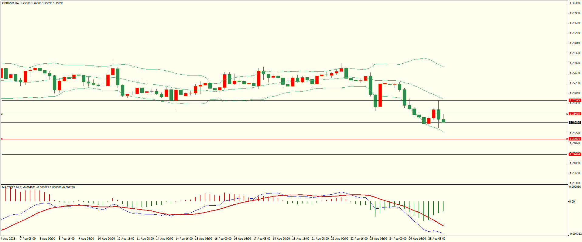Click left handle of the 1.26015 horizontal line

pyautogui.click(x=2, y=114)
